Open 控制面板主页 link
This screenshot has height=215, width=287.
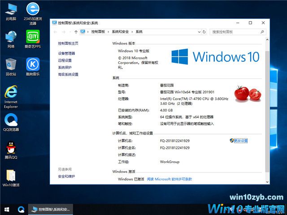68,43
